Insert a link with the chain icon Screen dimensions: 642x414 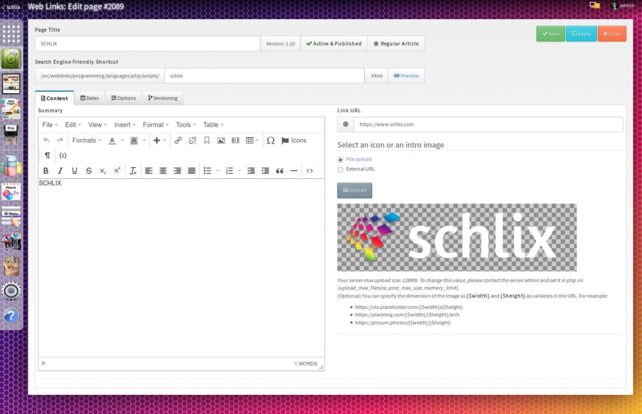click(178, 141)
